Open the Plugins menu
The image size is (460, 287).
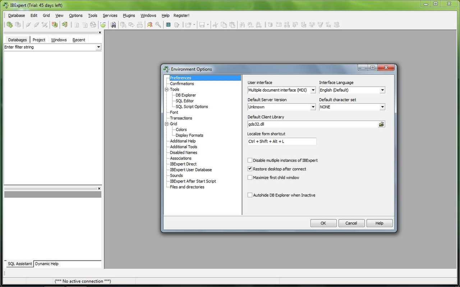click(x=129, y=15)
